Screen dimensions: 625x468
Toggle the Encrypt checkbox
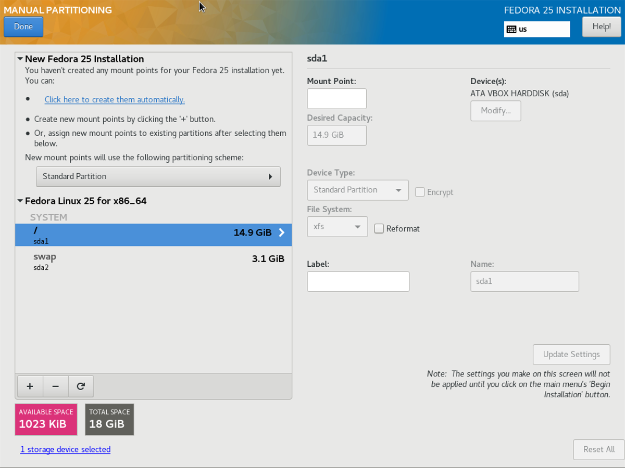(420, 192)
